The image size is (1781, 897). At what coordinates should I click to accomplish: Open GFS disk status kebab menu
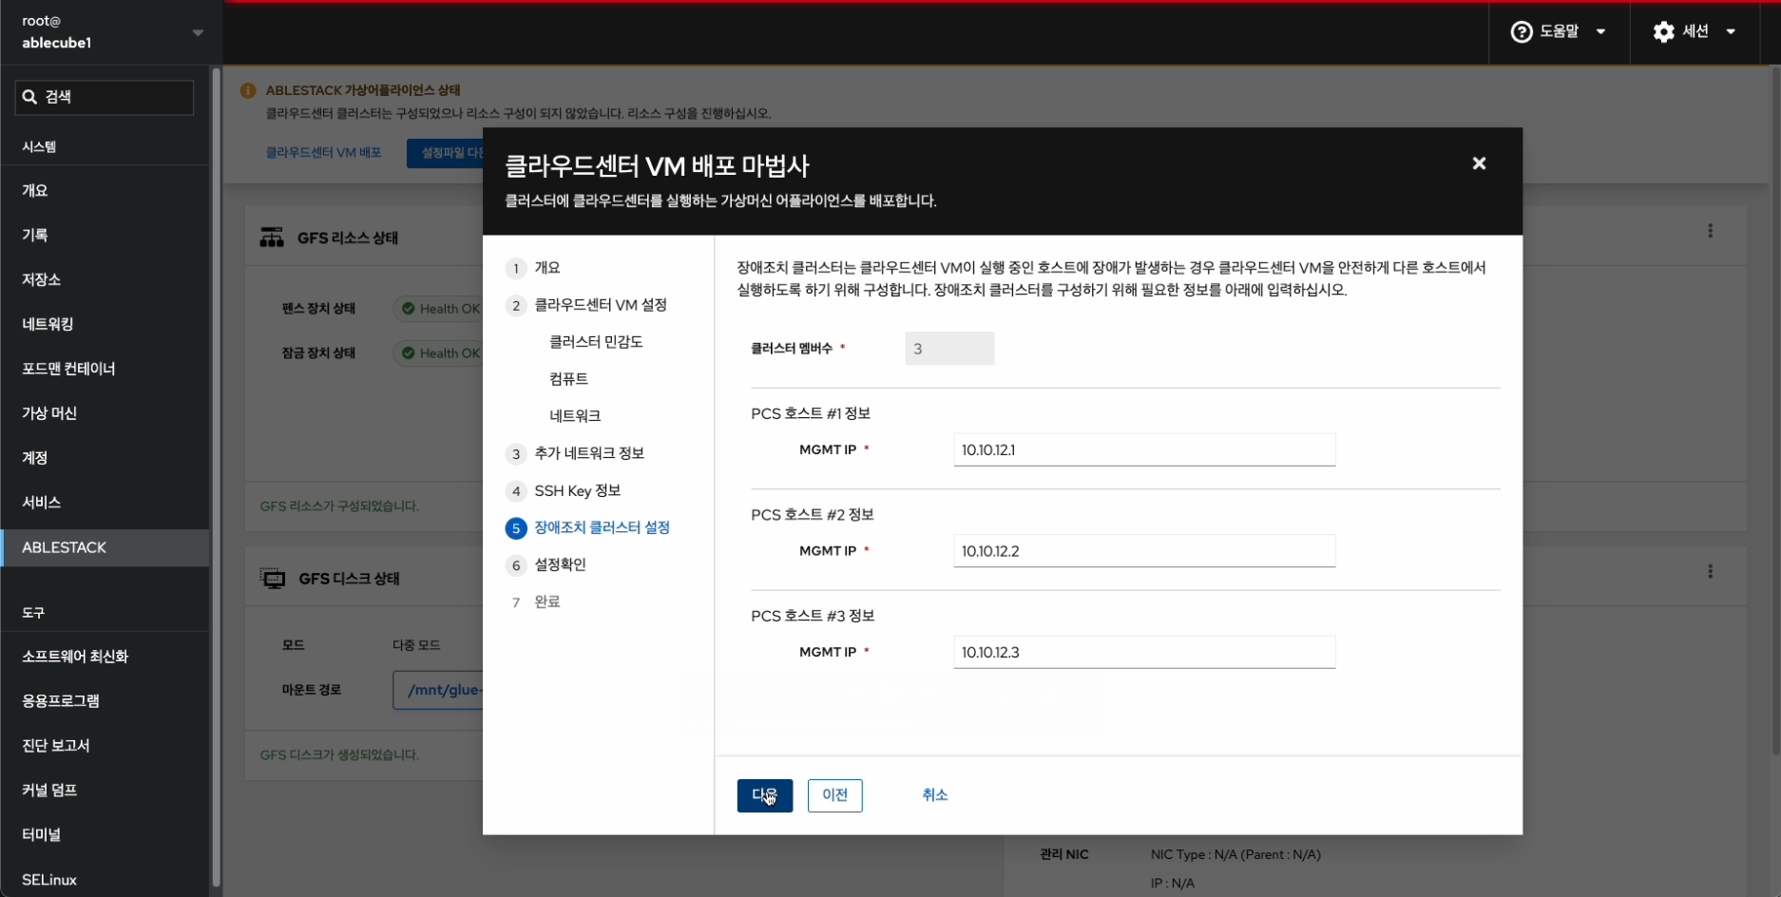[x=1710, y=571]
